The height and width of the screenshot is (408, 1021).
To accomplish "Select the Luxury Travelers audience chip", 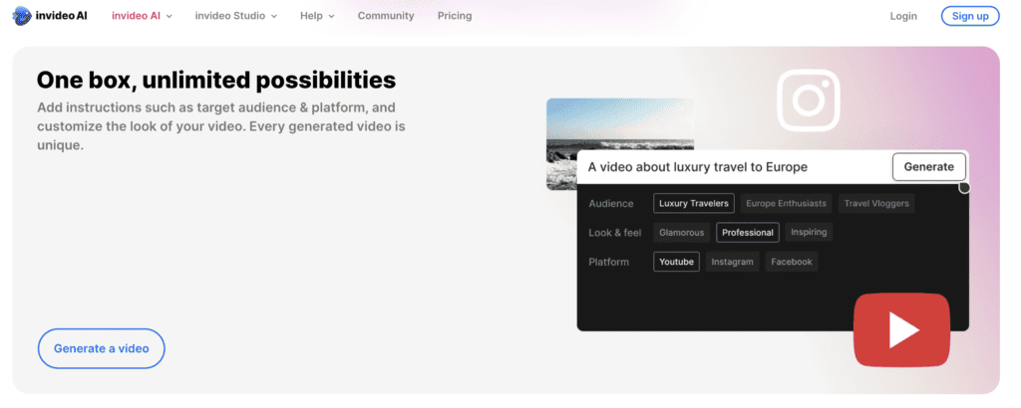I will coord(694,203).
